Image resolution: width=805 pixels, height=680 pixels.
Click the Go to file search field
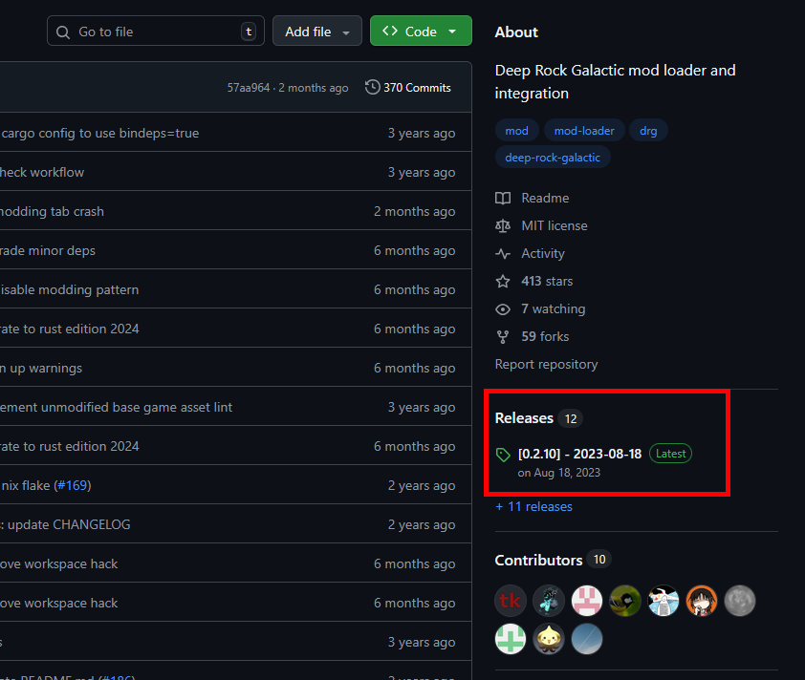[x=156, y=32]
